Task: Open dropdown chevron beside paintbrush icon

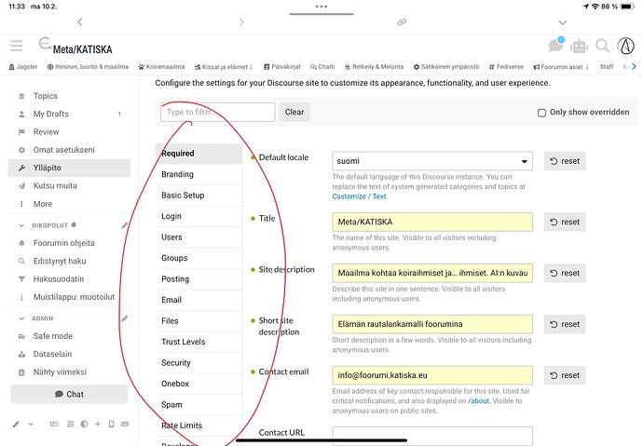Action: point(31,425)
